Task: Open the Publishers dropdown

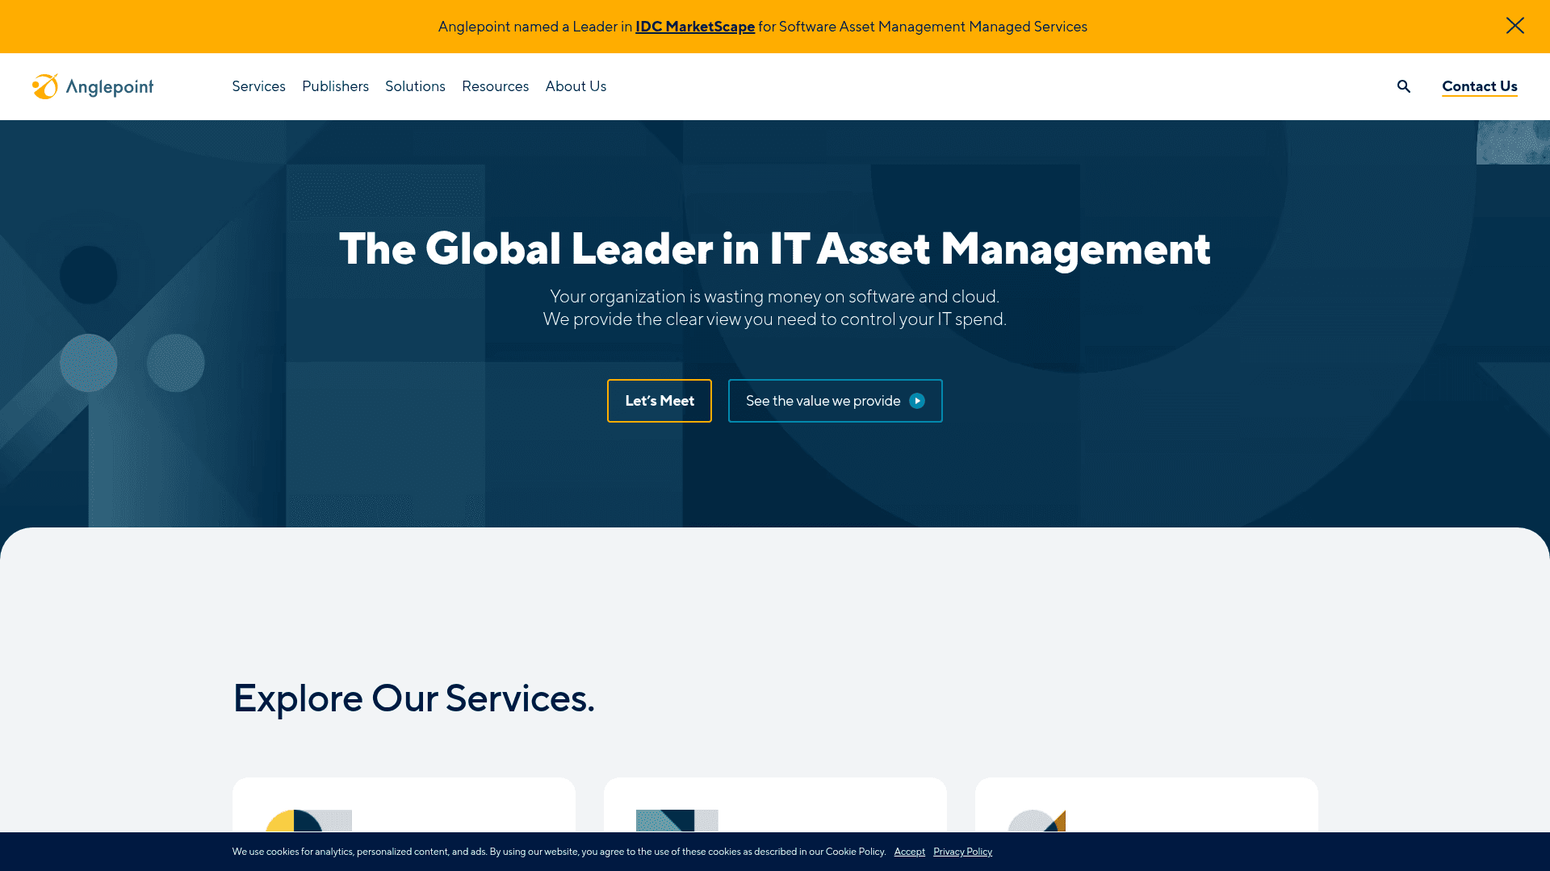Action: (335, 86)
